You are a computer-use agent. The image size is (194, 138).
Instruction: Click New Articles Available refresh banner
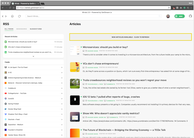[130, 37]
